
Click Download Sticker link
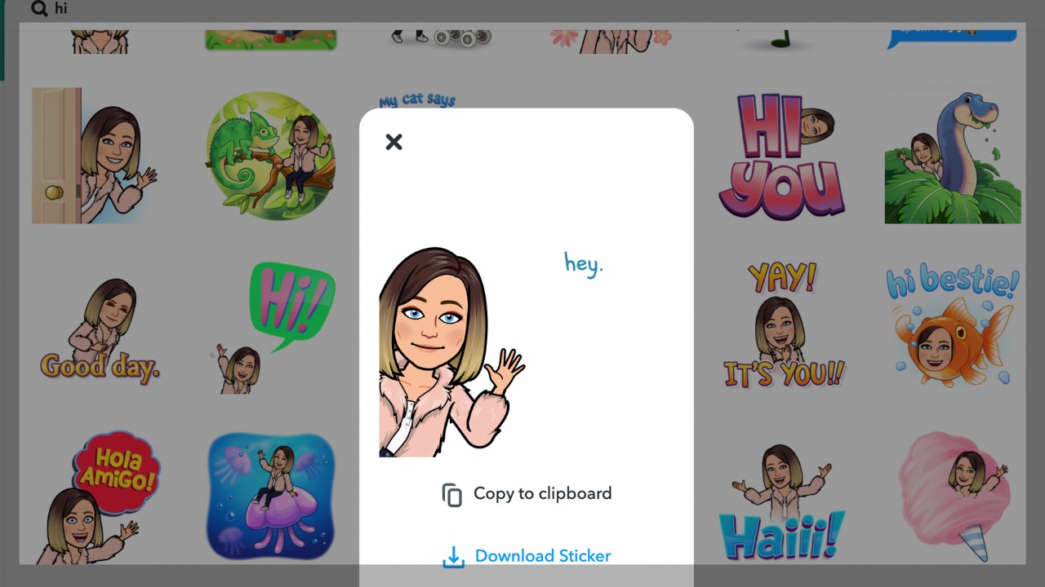click(x=527, y=556)
